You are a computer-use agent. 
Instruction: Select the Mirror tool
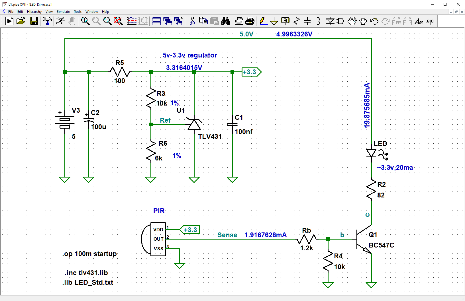click(408, 21)
